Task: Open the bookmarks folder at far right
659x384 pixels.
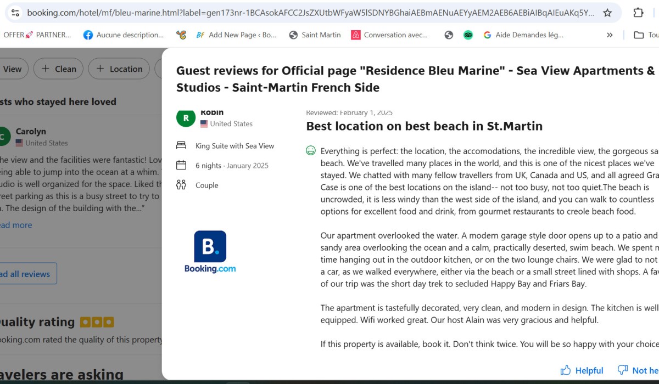Action: pyautogui.click(x=645, y=35)
